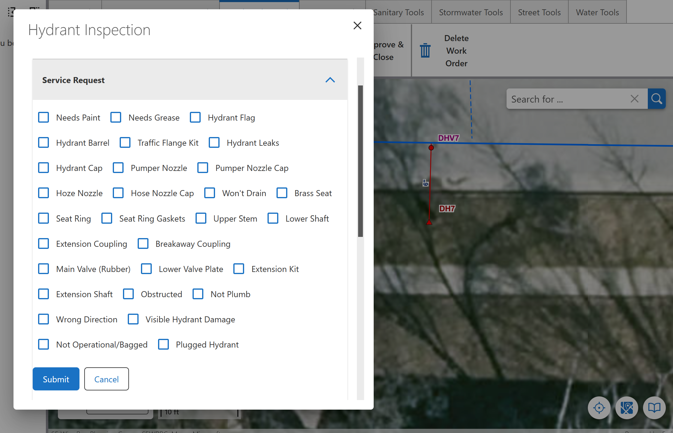Click the map search magnifier icon
Screen dimensions: 673x433
click(657, 99)
